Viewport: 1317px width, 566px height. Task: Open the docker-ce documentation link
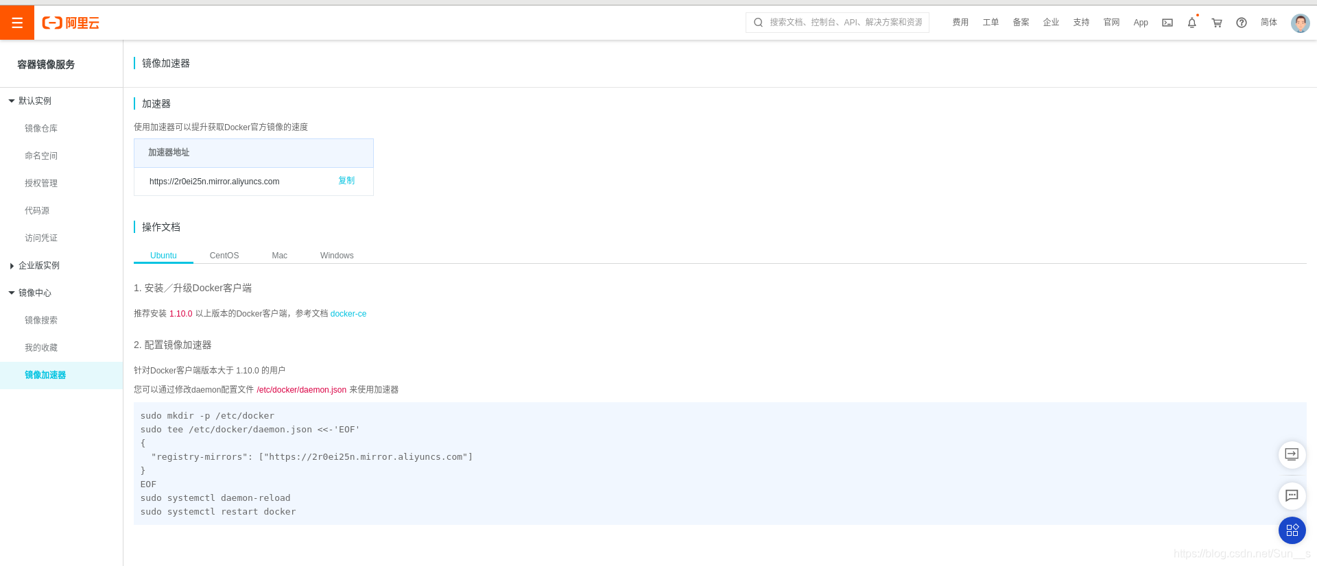tap(348, 314)
